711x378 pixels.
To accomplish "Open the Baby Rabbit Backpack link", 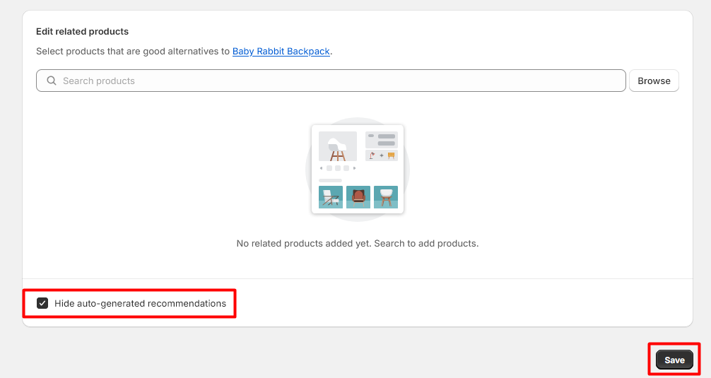I will click(x=281, y=52).
